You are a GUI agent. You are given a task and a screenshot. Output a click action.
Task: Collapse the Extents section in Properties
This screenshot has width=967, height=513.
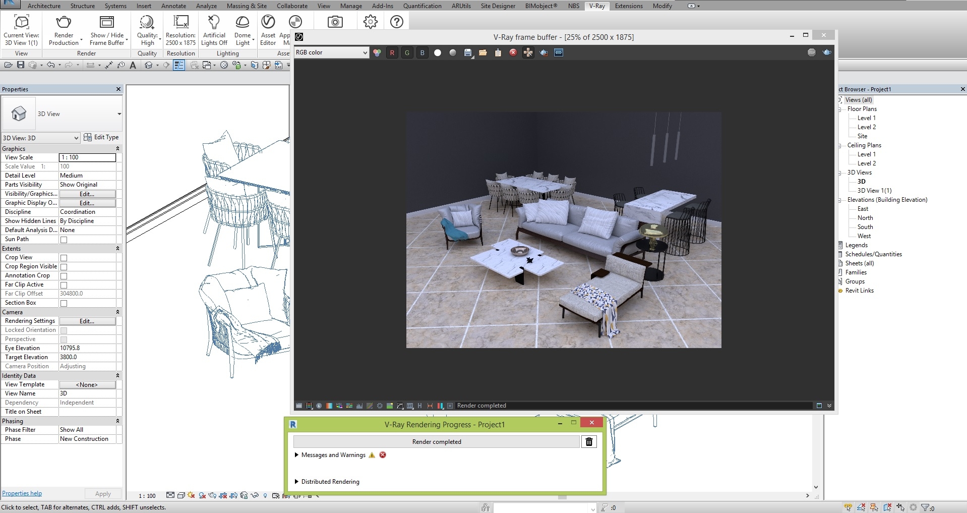(117, 249)
